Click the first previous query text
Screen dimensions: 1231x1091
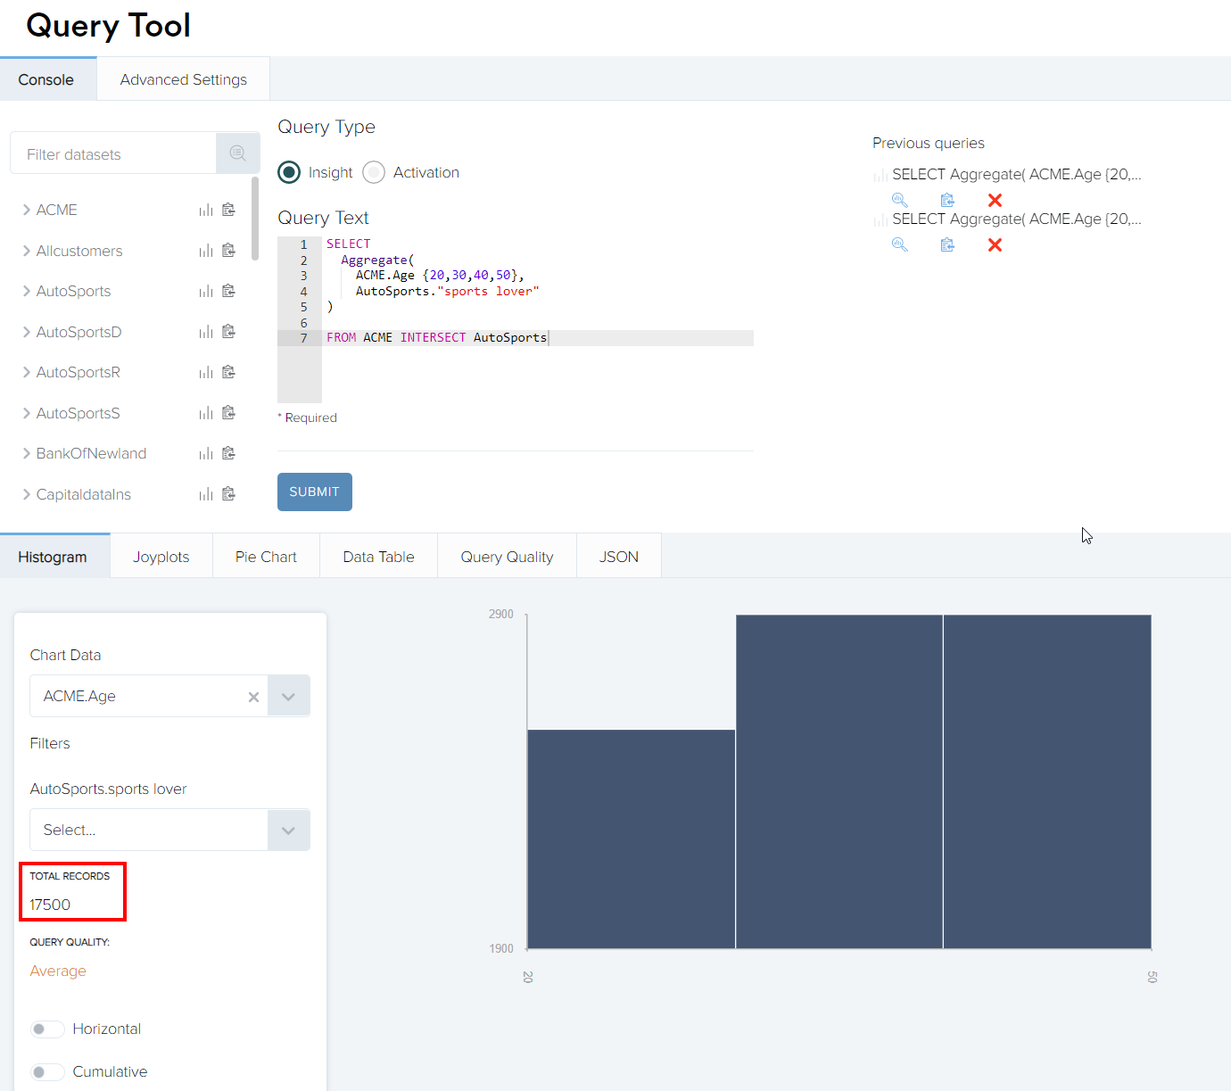[x=1016, y=174]
